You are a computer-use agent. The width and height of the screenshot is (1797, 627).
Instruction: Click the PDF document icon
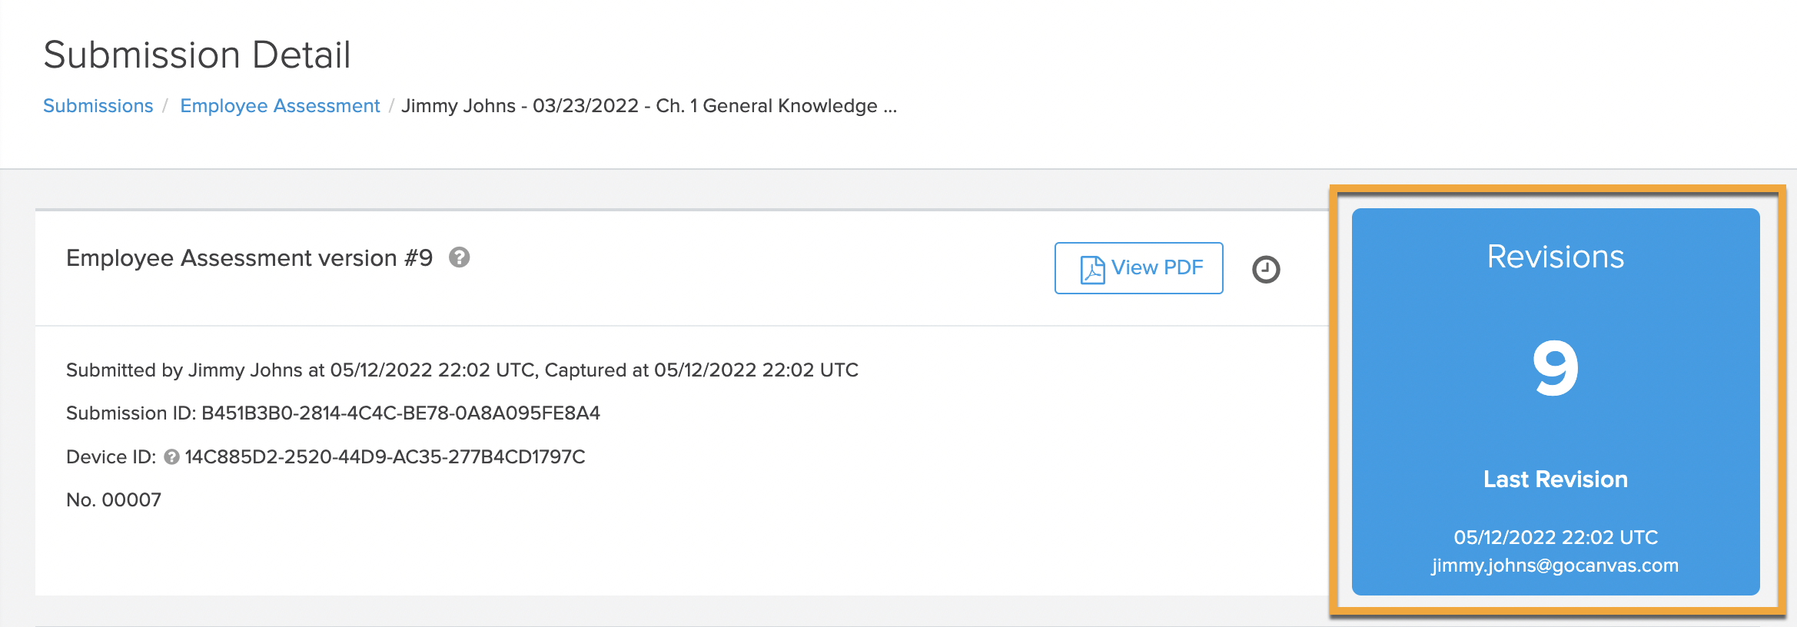[1092, 270]
